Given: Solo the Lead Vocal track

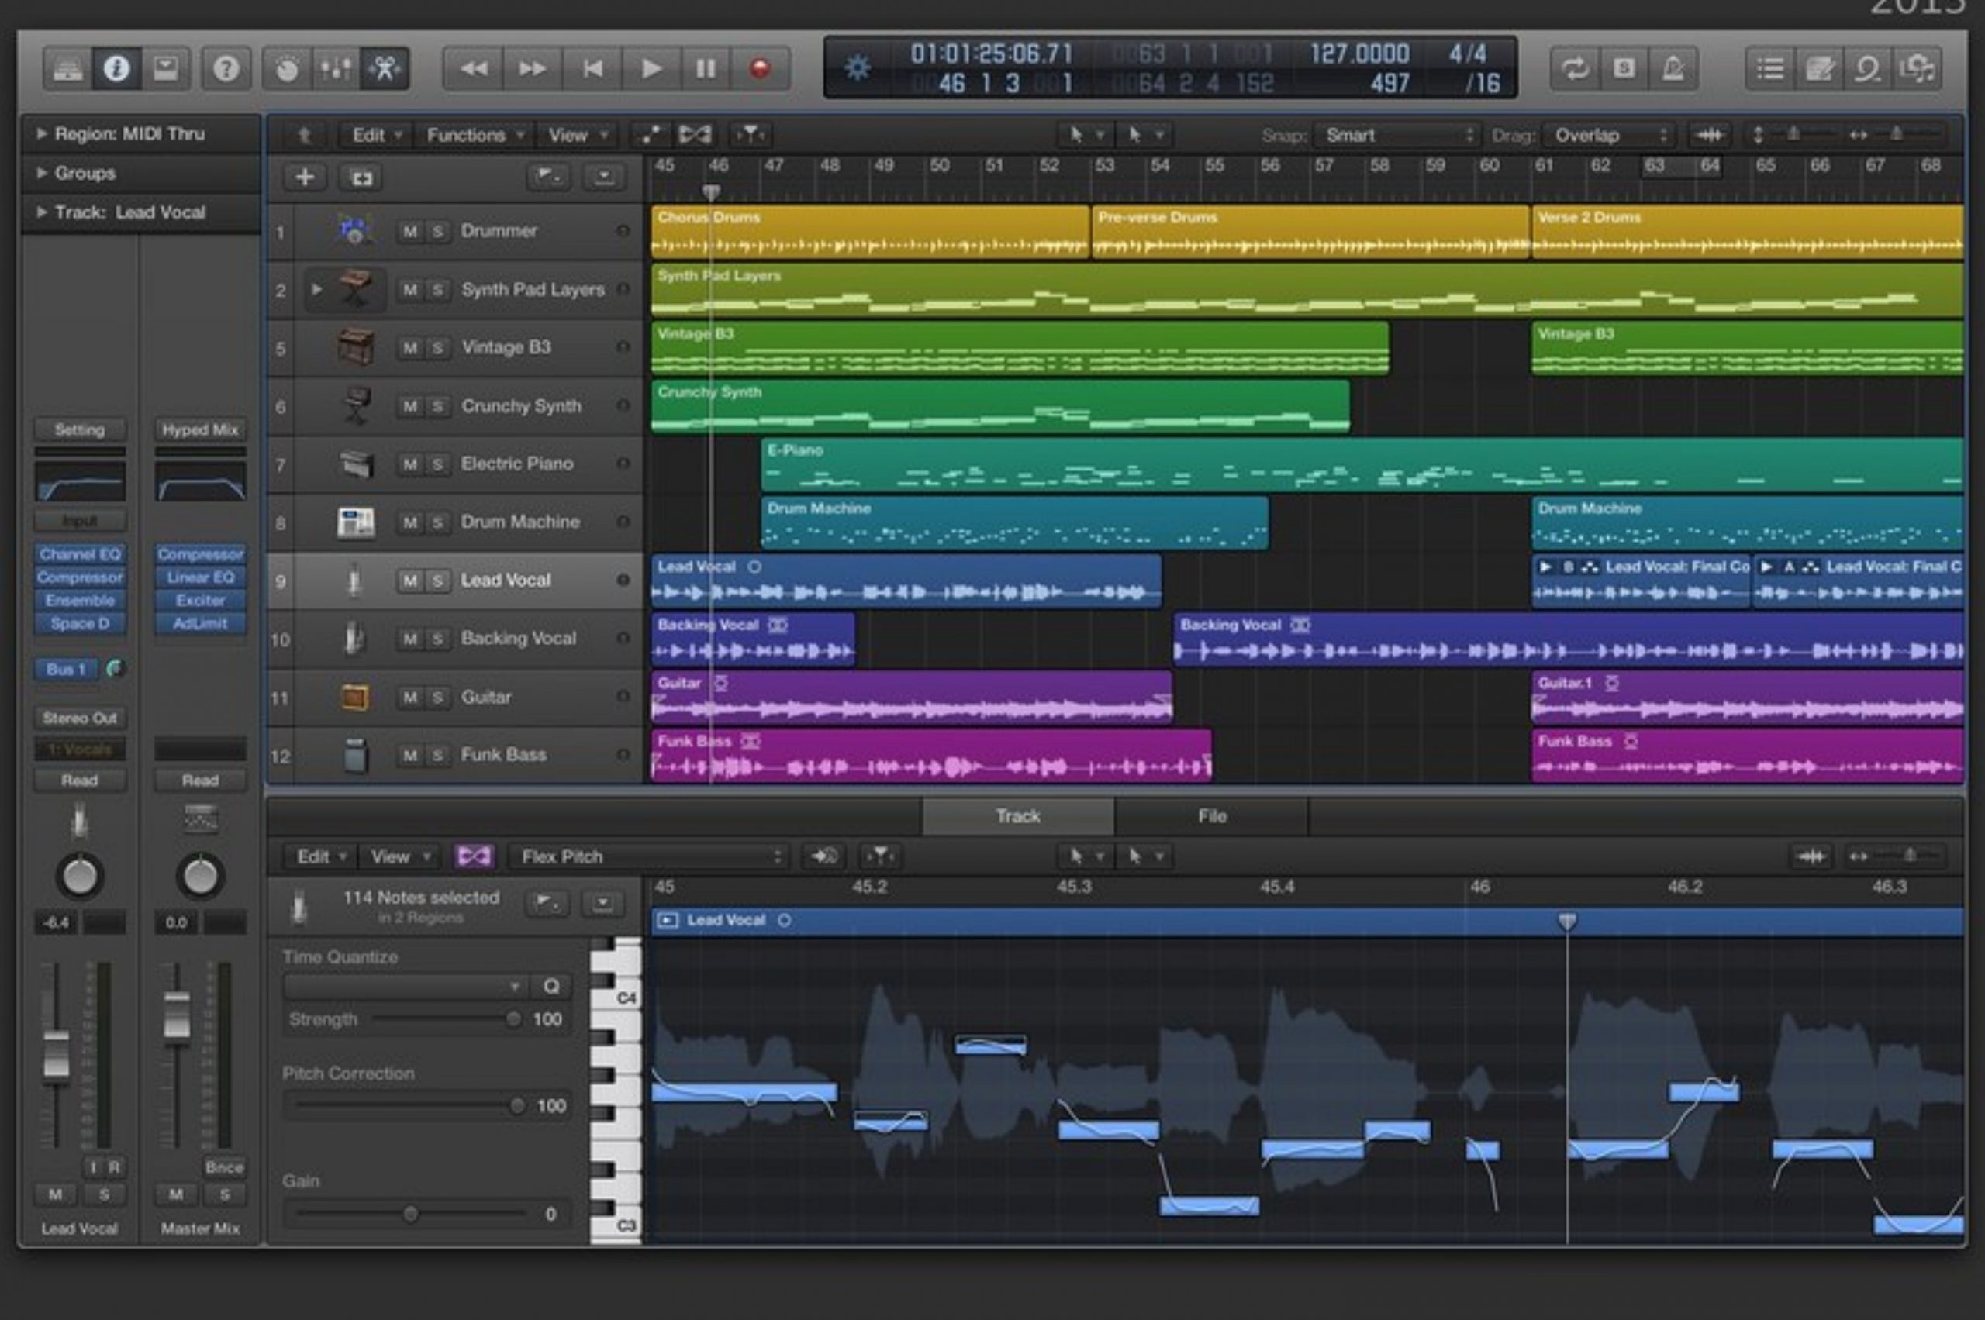Looking at the screenshot, I should (437, 580).
